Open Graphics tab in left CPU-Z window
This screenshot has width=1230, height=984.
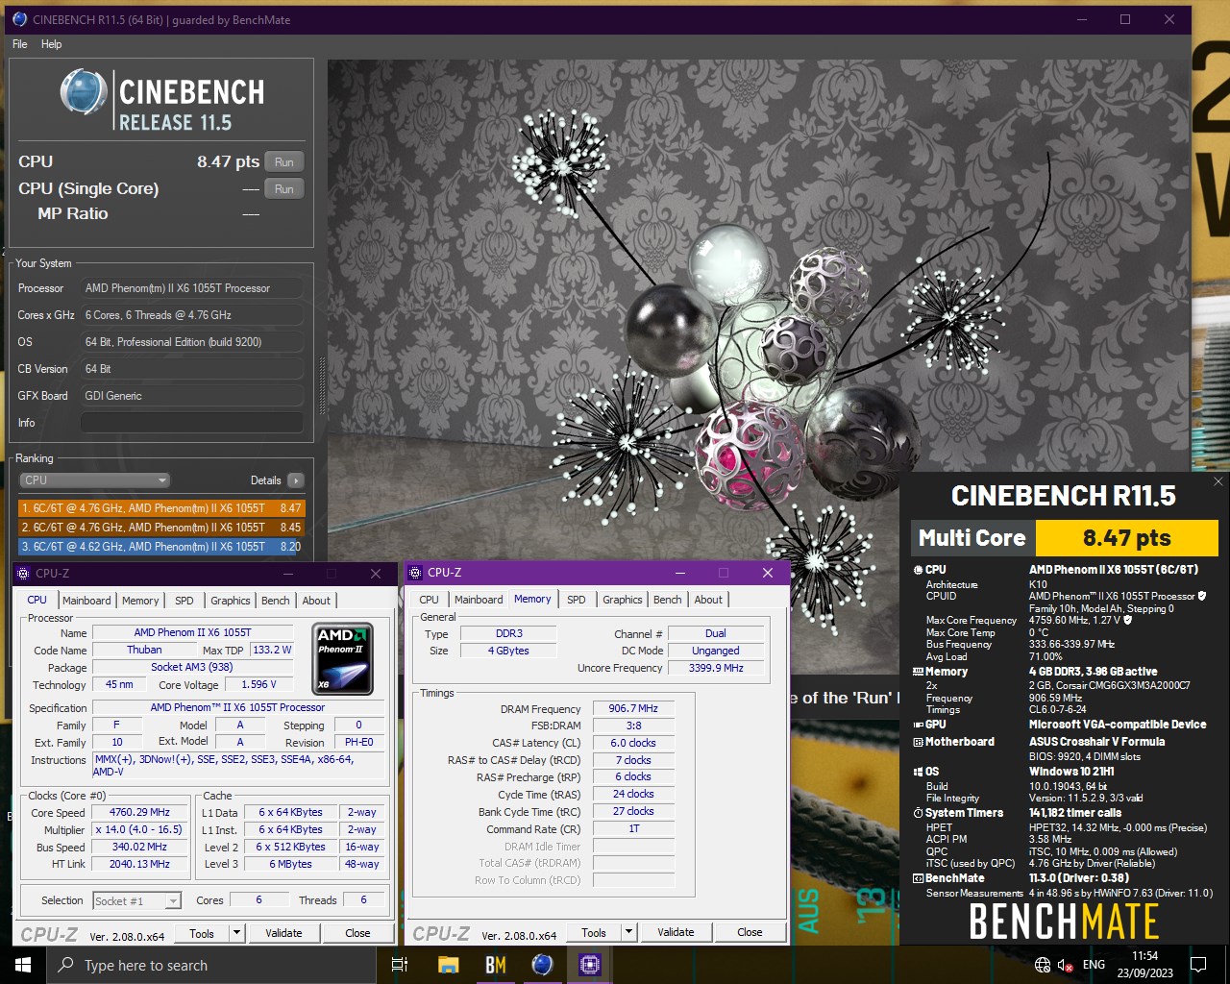point(231,601)
